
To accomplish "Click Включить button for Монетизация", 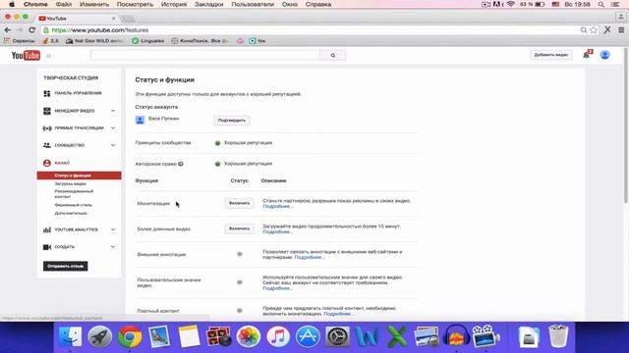I will click(x=239, y=203).
